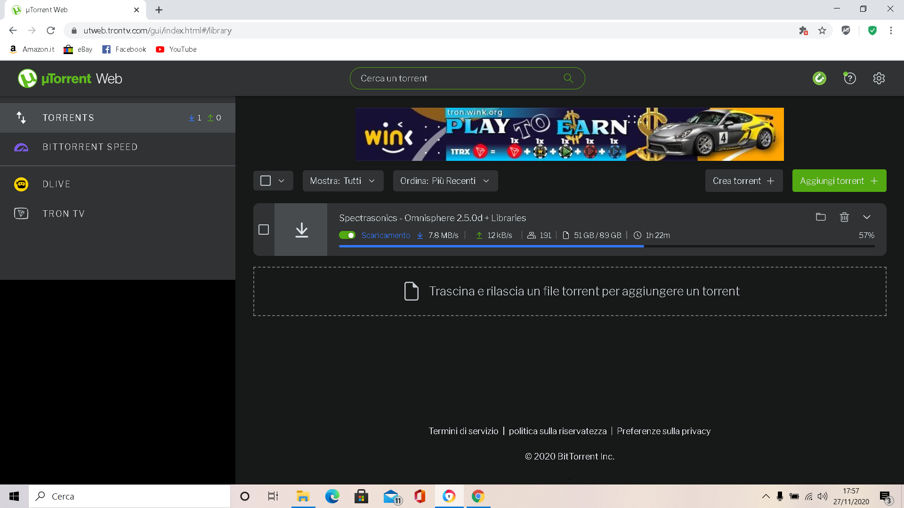
Task: Go back to previous page
Action: 13,31
